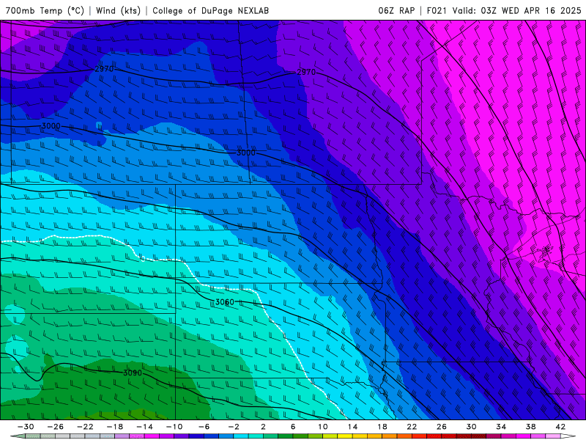Click the "-22" color scale value

click(85, 427)
